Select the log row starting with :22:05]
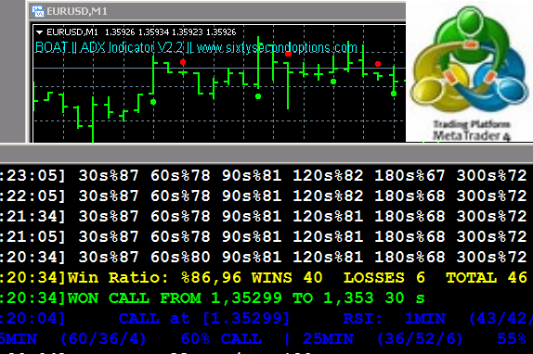 click(264, 196)
